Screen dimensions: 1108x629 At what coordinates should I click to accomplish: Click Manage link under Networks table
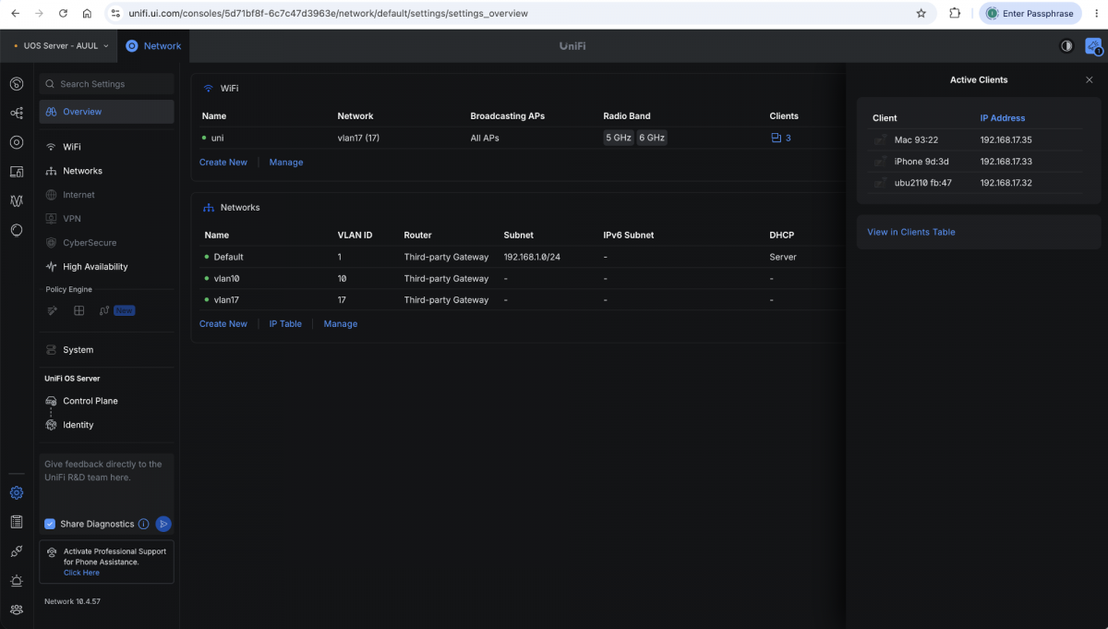click(x=341, y=324)
